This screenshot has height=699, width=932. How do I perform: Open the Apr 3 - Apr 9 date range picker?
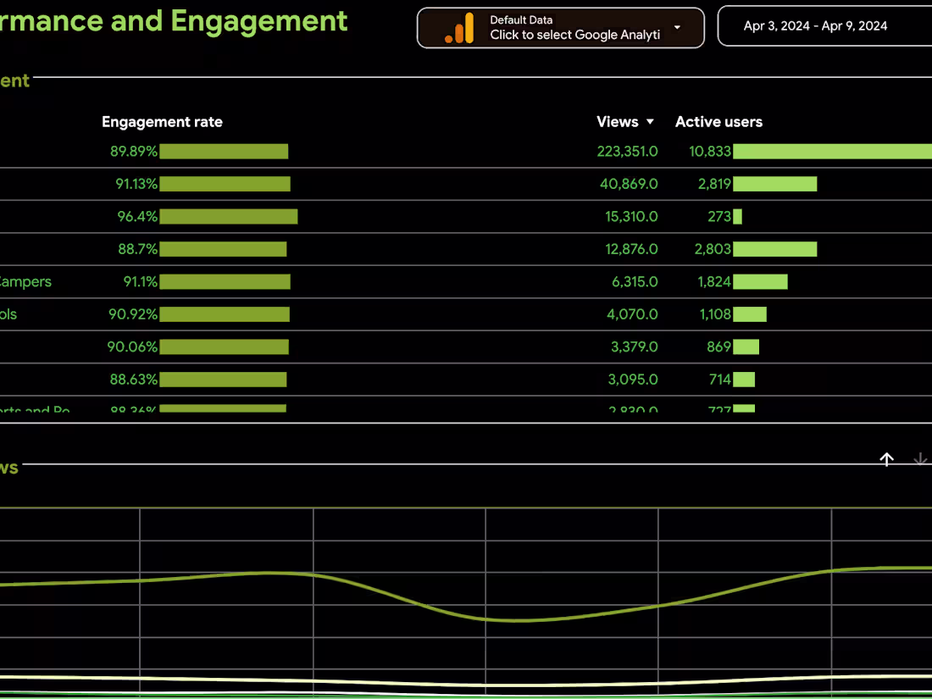tap(813, 25)
